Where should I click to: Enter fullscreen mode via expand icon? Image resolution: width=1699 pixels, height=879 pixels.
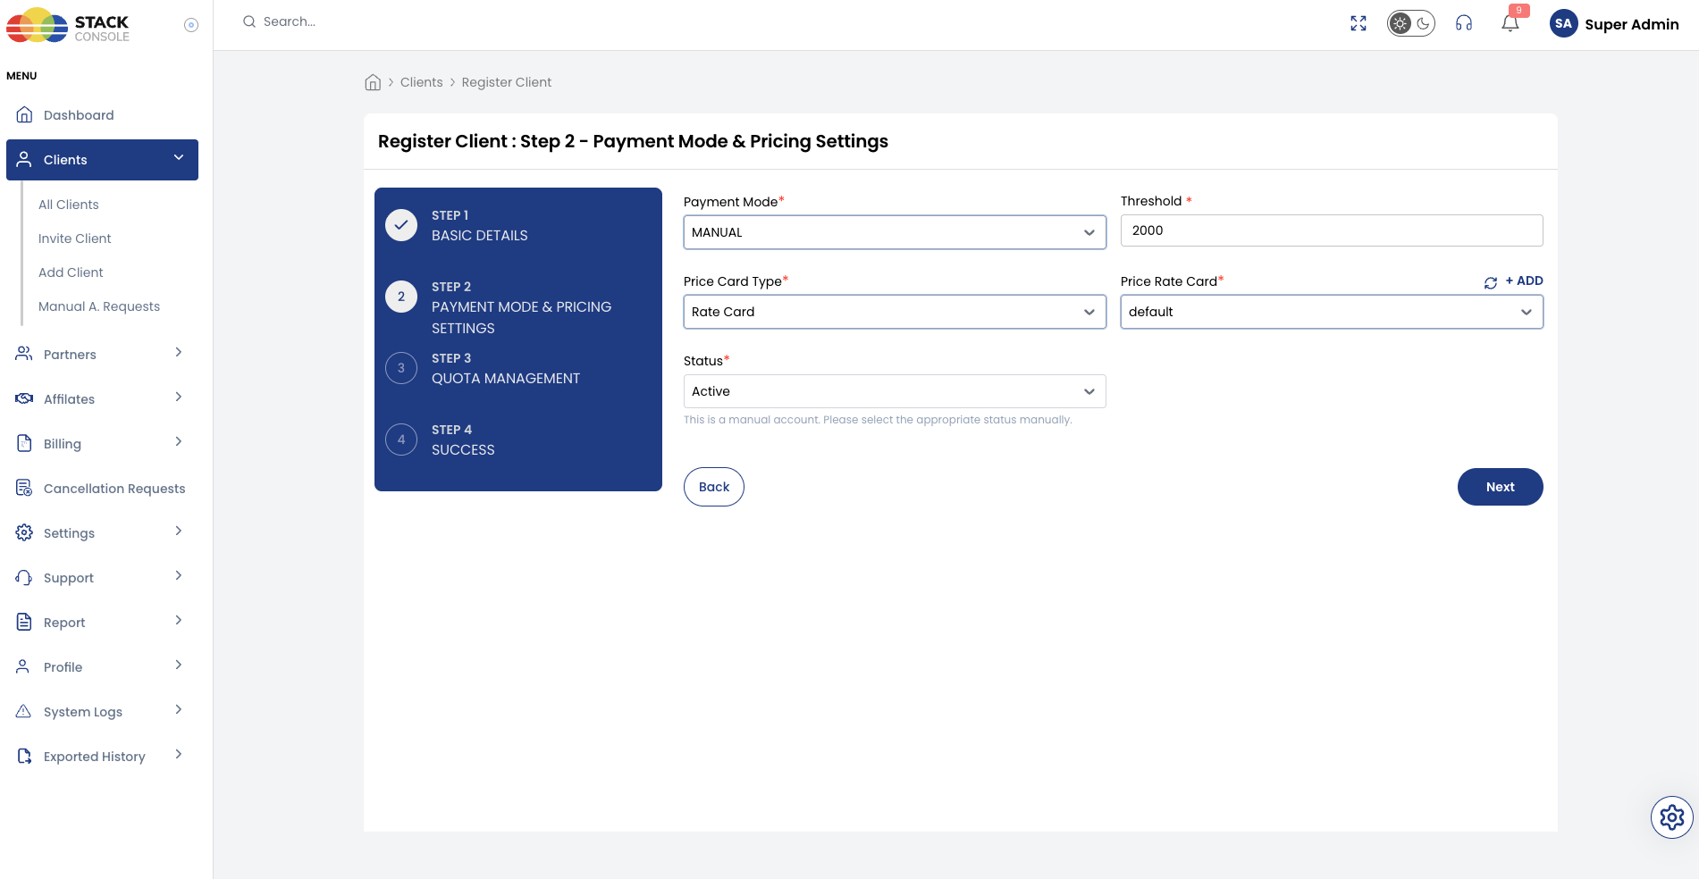[1358, 24]
